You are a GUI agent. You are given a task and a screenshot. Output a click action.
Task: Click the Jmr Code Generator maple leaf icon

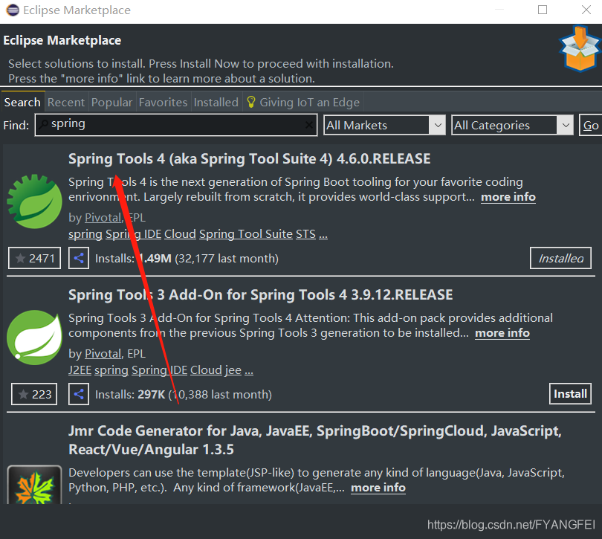pos(34,485)
